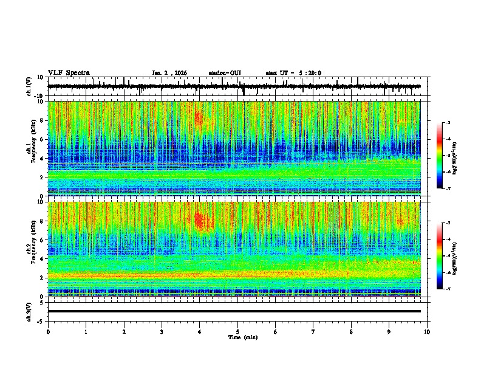Click the ch.2 spectrogram color scale bar
The image size is (481, 372).
[x=440, y=256]
